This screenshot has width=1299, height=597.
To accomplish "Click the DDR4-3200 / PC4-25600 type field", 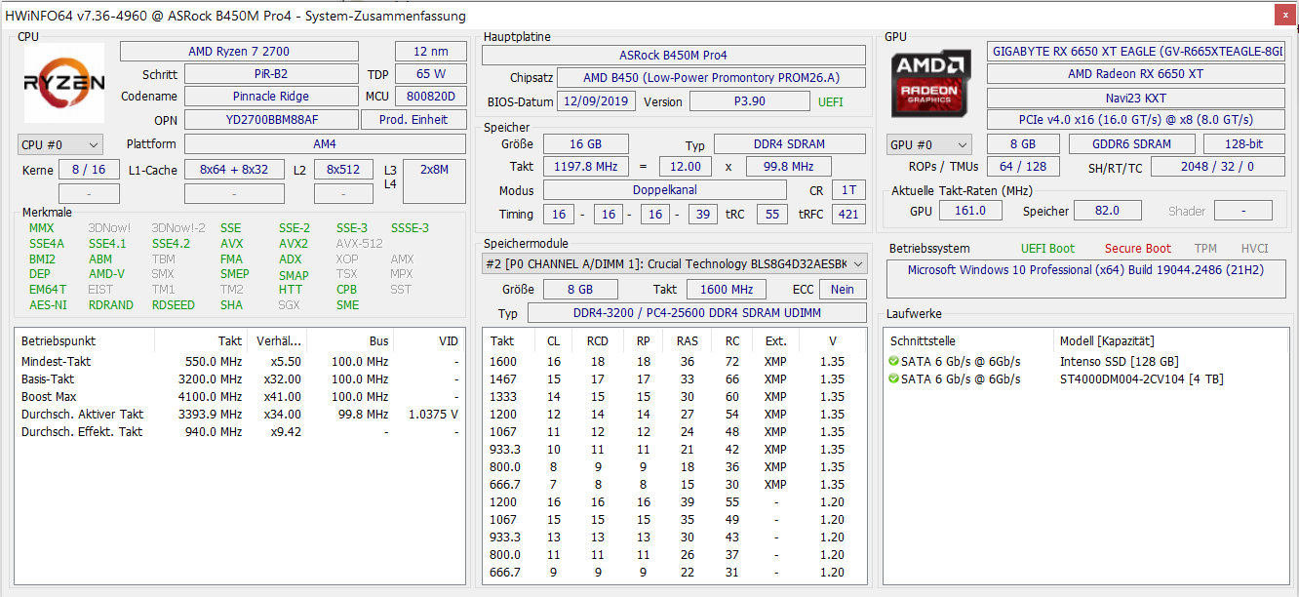I will pyautogui.click(x=696, y=313).
